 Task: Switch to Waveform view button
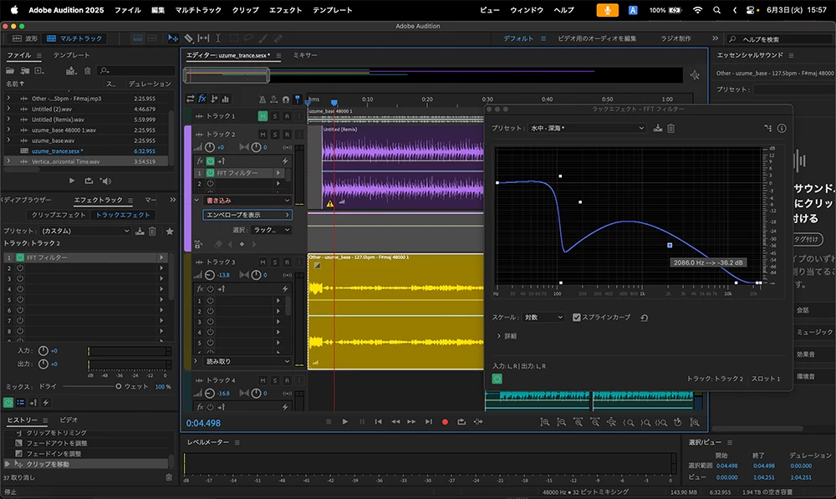(25, 38)
